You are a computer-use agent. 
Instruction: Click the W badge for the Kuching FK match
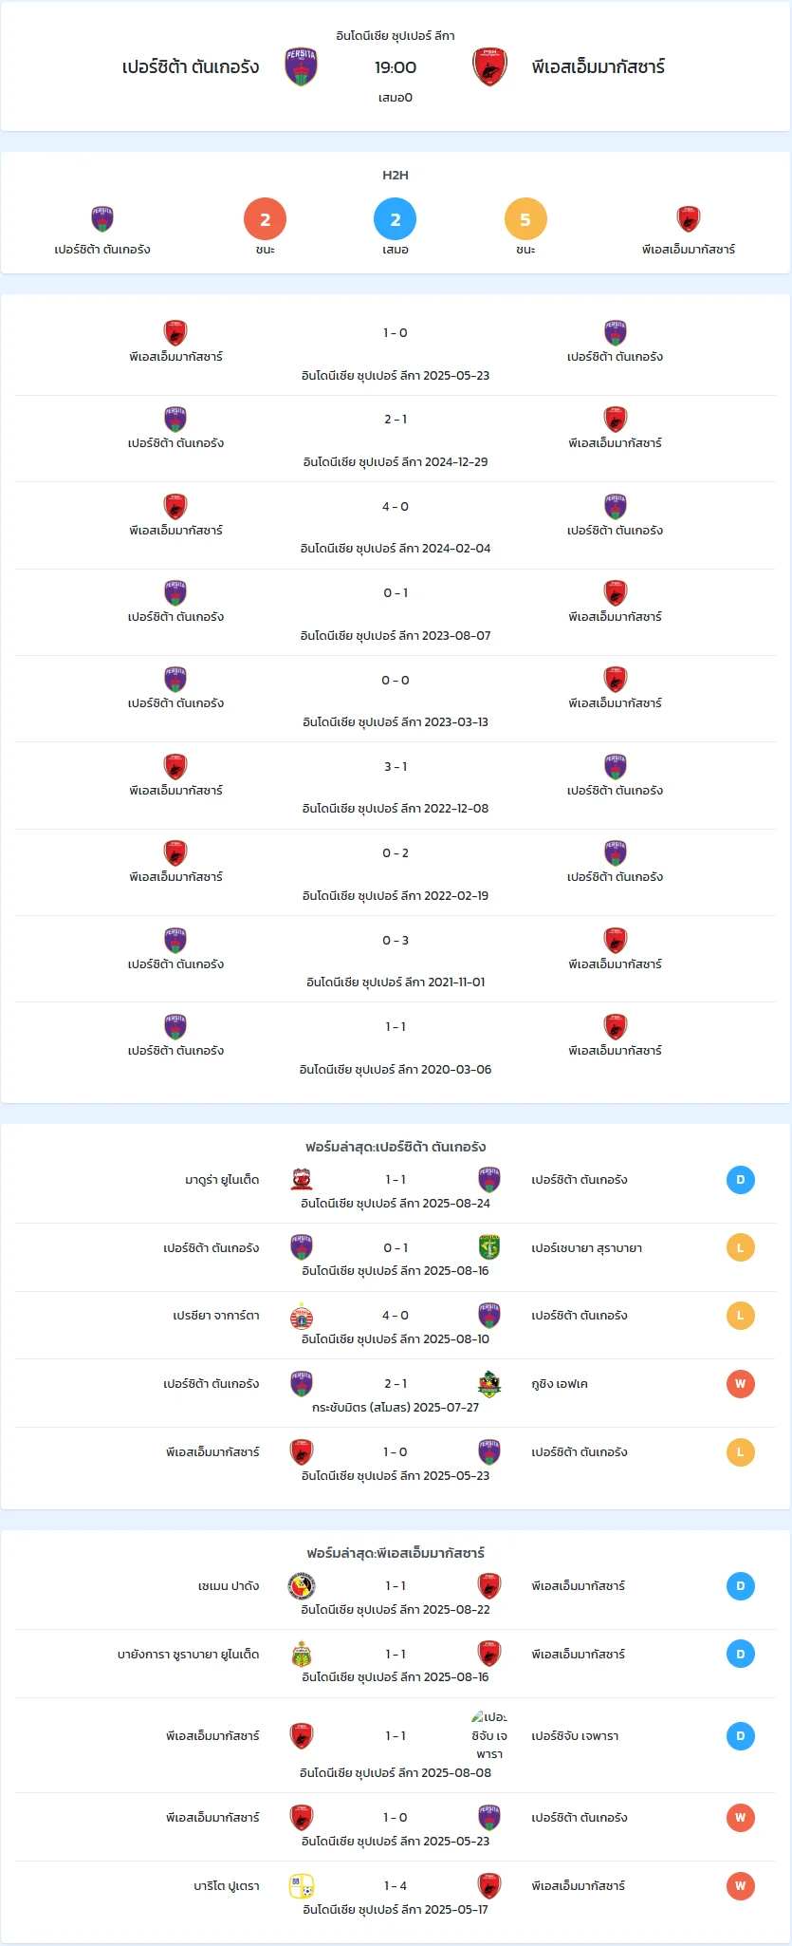coord(741,1384)
